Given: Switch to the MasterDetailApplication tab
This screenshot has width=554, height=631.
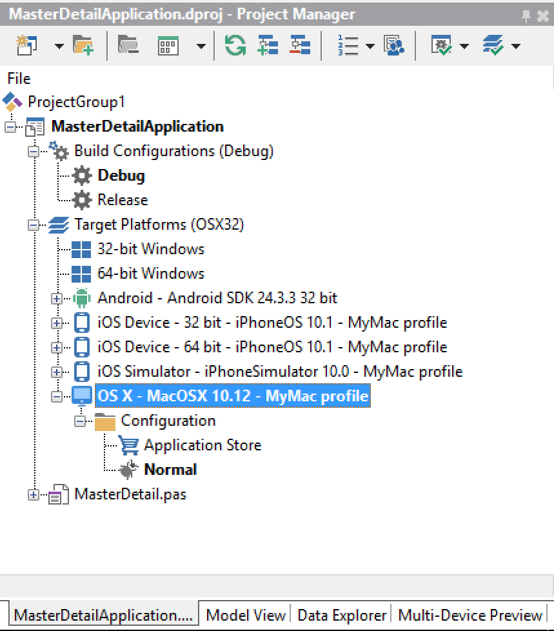Looking at the screenshot, I should tap(103, 615).
